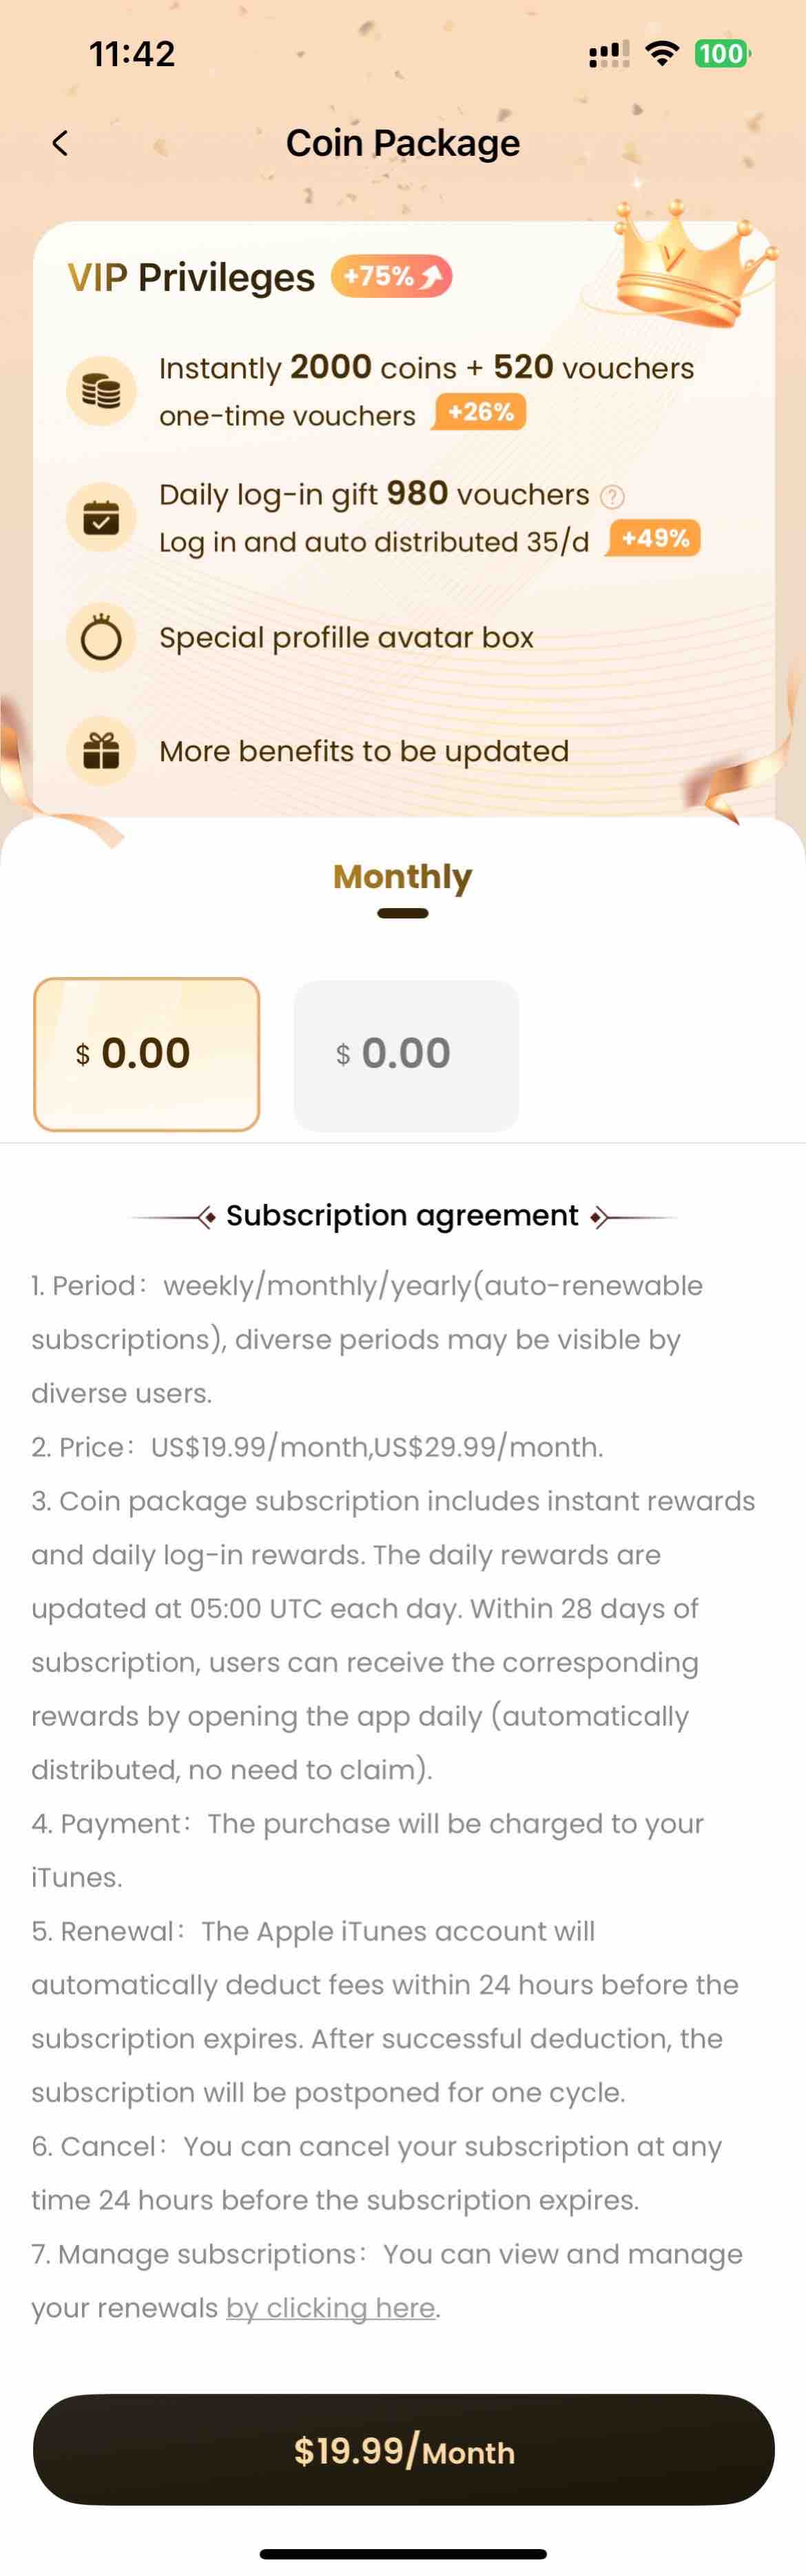
Task: Open the 'by clicking here' link
Action: [331, 2307]
